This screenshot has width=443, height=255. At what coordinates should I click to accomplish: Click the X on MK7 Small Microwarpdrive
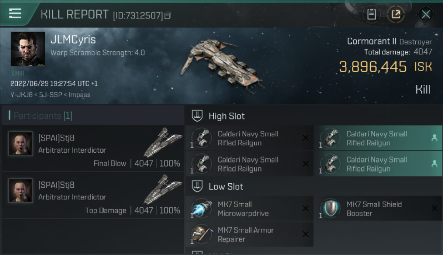[x=306, y=208]
